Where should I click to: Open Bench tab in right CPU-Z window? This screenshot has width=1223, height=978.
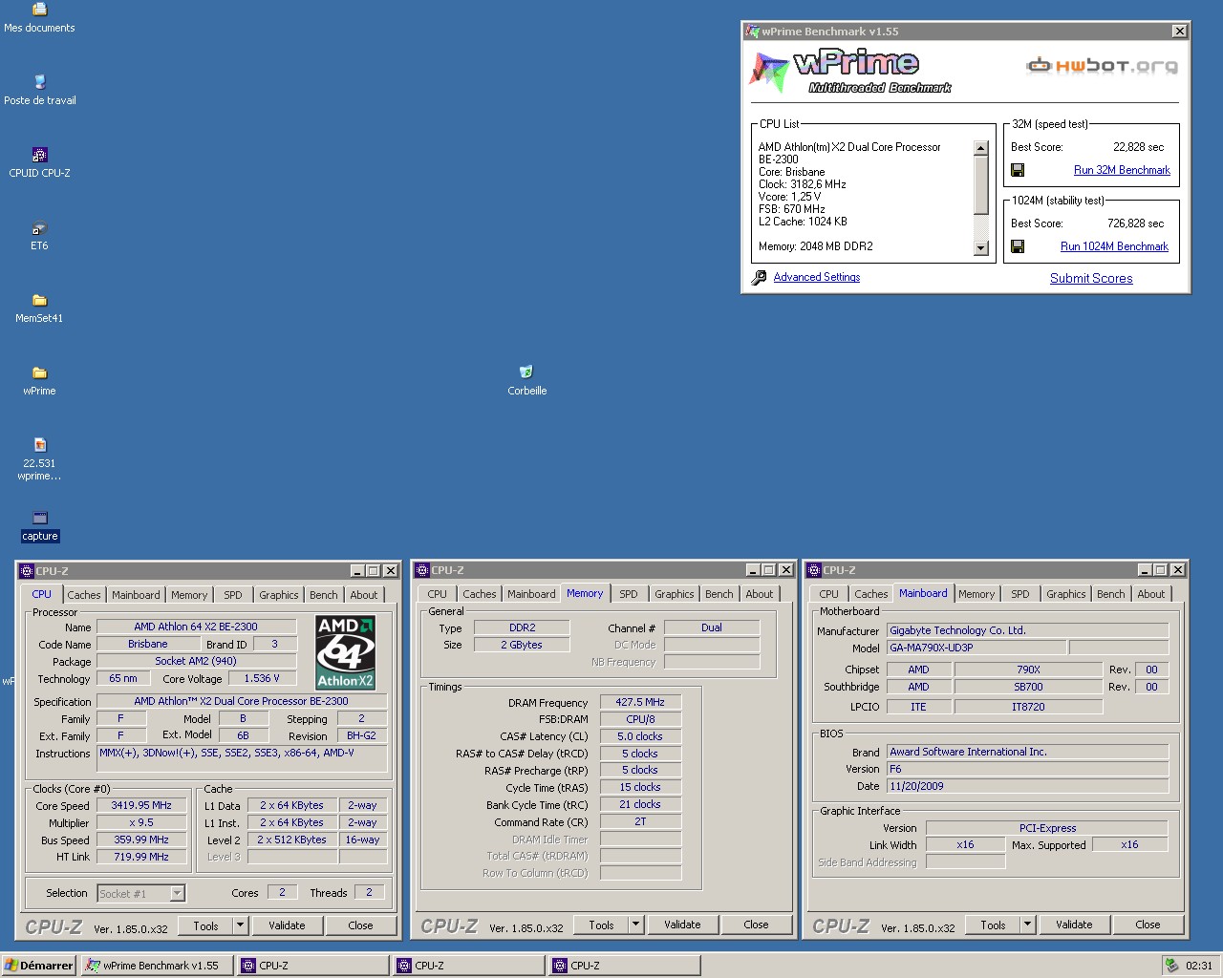coord(1110,594)
